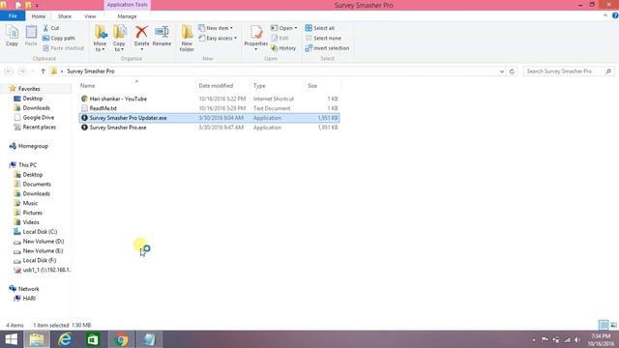Open Google Chrome from the taskbar
Viewport: 619px width, 348px height.
coord(122,339)
